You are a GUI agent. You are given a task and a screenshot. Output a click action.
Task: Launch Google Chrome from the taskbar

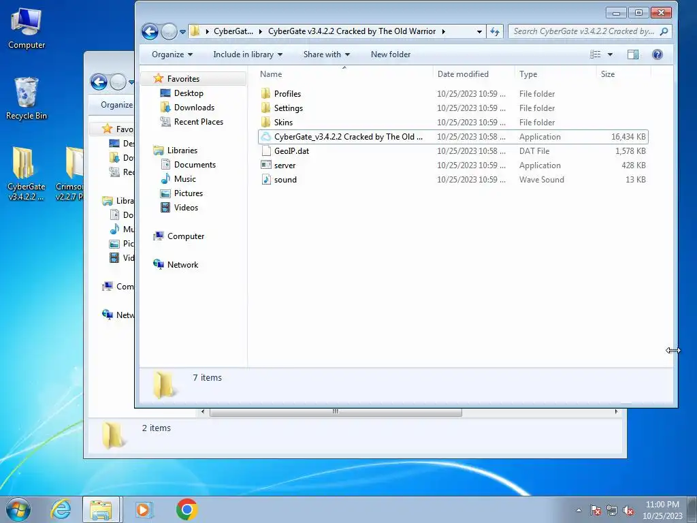187,509
